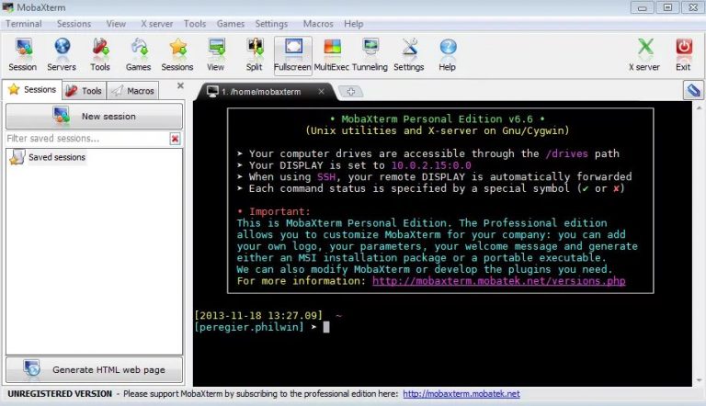Open the X server menu
The width and height of the screenshot is (706, 406).
[x=156, y=24]
